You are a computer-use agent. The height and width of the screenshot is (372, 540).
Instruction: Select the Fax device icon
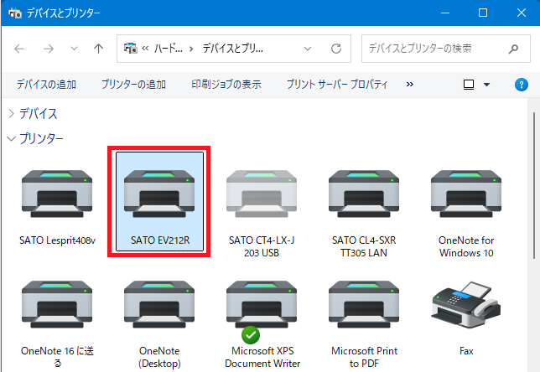466,304
